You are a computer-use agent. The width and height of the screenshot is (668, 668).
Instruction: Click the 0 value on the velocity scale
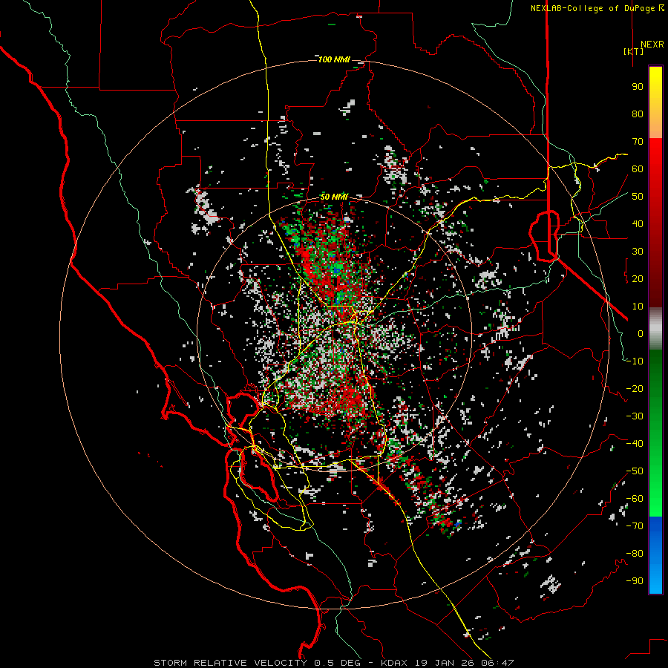click(x=641, y=334)
